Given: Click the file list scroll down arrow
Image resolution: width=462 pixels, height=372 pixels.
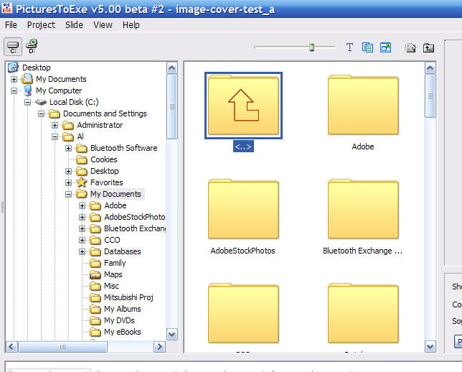Looking at the screenshot, I should pos(430,347).
